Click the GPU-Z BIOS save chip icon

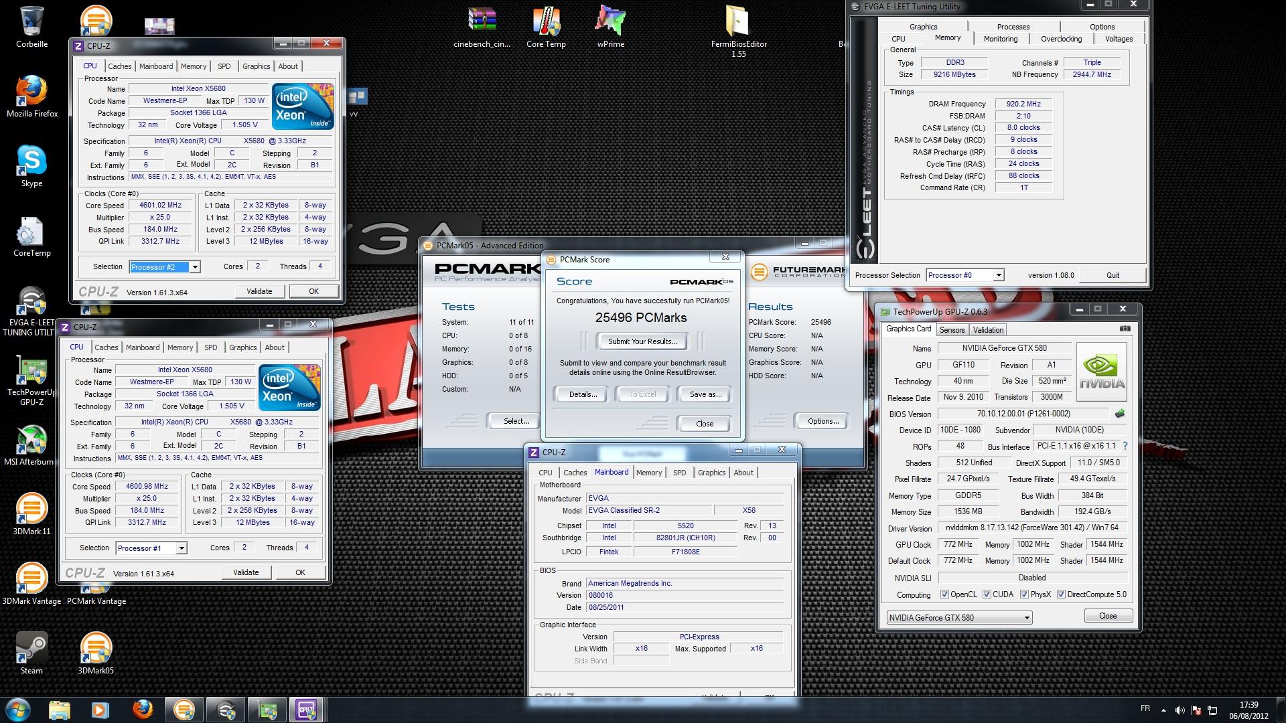pos(1119,414)
